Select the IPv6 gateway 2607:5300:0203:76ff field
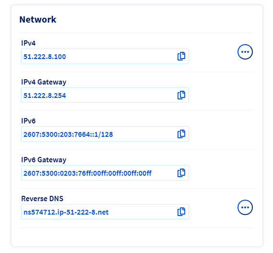This screenshot has height=253, width=273. tap(105, 173)
